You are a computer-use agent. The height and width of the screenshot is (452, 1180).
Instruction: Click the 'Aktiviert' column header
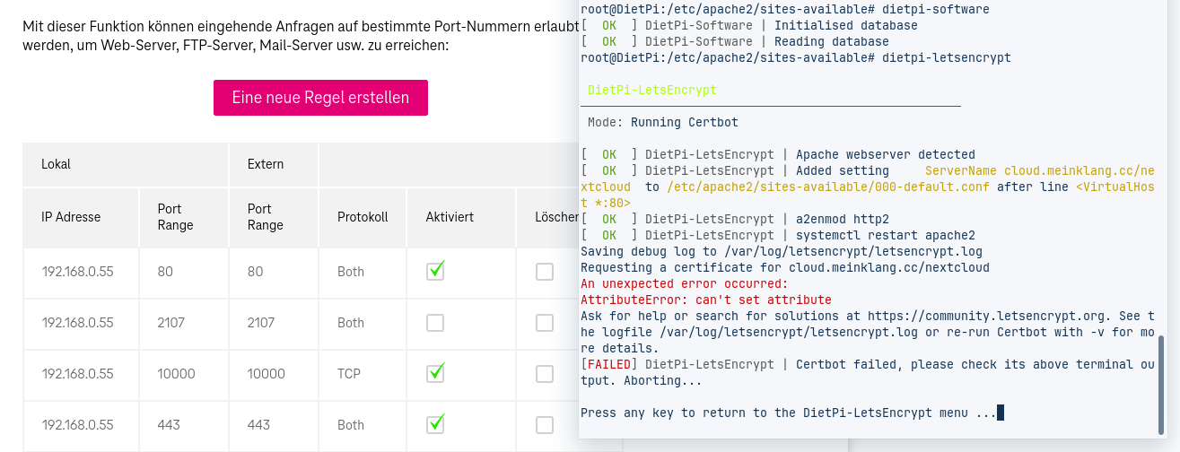pyautogui.click(x=450, y=217)
